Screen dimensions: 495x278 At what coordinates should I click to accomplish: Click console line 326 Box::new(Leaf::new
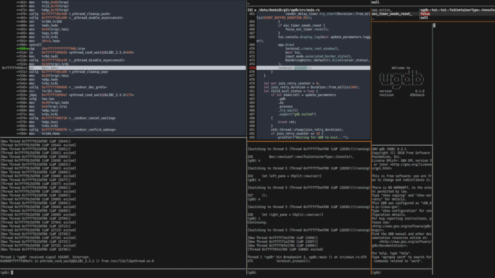pyautogui.click(x=301, y=157)
